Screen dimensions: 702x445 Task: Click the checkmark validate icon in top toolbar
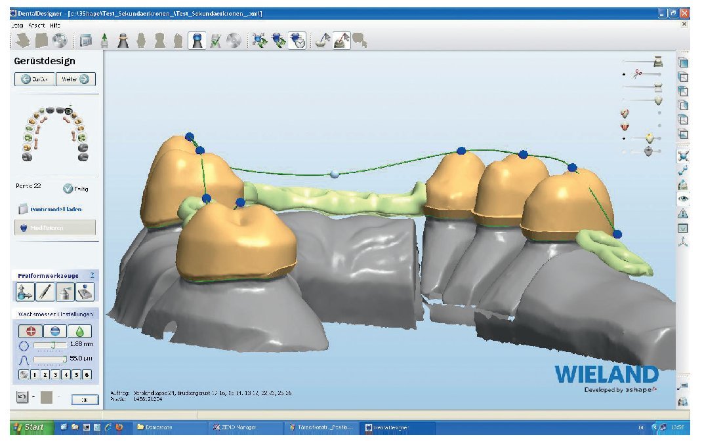(215, 41)
